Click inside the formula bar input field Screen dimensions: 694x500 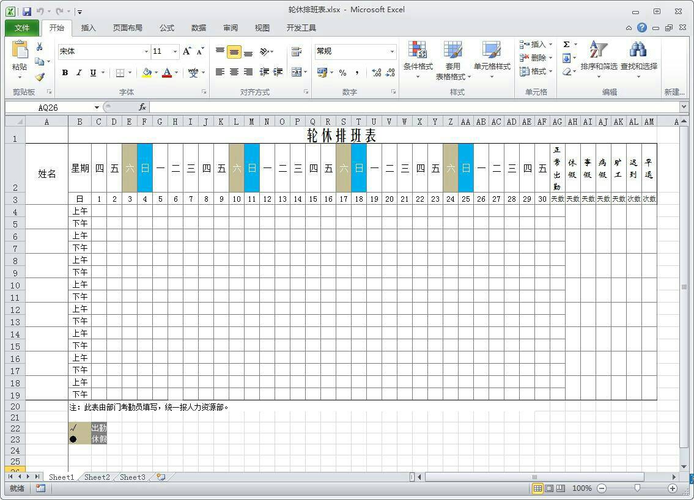[x=410, y=107]
